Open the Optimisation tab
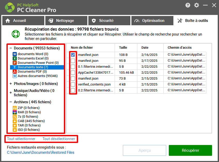 pyautogui.click(x=152, y=21)
